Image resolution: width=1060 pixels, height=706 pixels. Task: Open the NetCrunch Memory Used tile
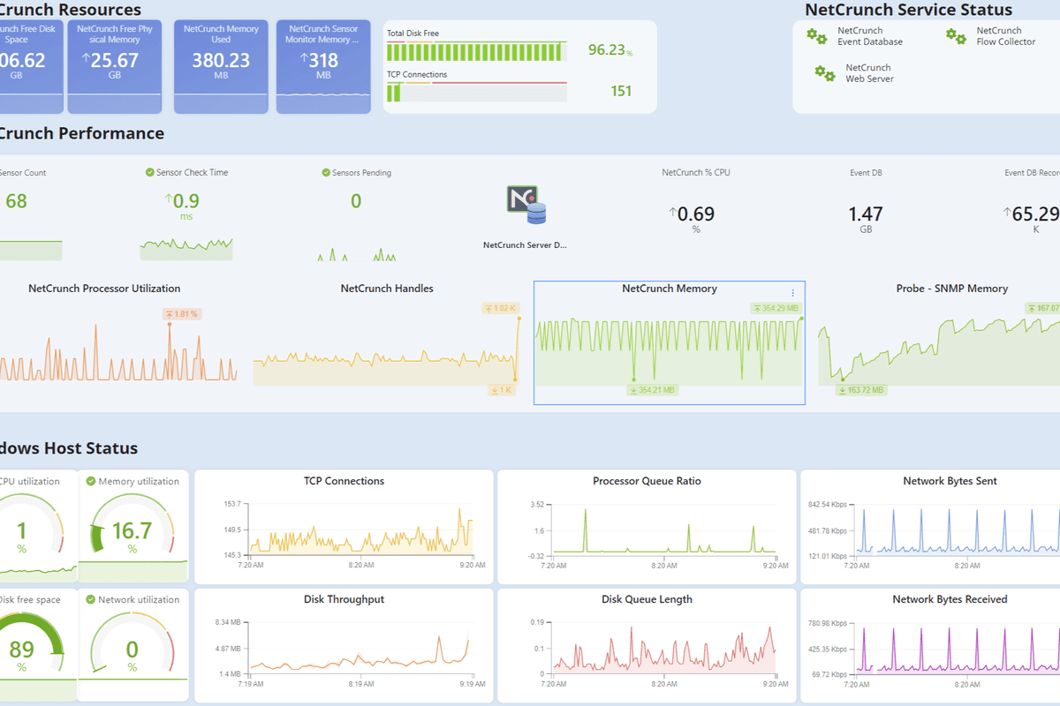pos(221,67)
